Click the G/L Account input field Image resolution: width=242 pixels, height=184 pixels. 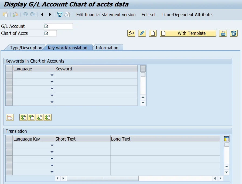58,26
